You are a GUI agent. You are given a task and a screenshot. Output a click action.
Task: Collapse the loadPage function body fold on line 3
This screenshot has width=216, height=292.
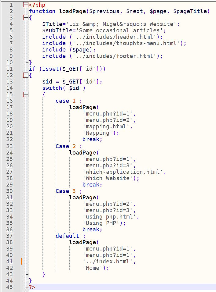(x=26, y=18)
